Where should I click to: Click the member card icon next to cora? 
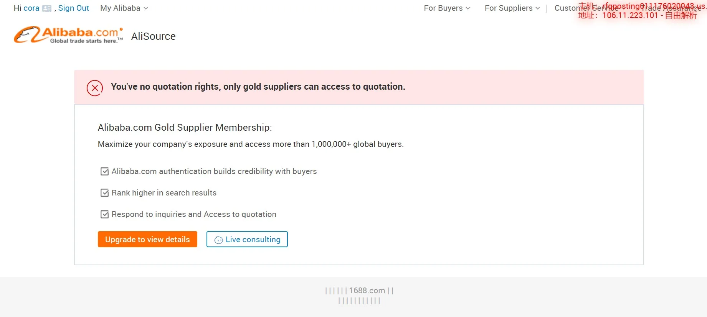click(47, 8)
